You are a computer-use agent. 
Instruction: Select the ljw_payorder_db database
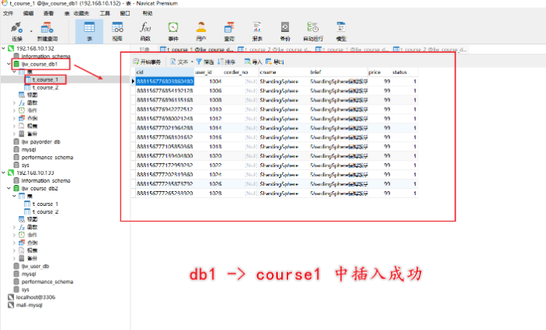pos(41,142)
